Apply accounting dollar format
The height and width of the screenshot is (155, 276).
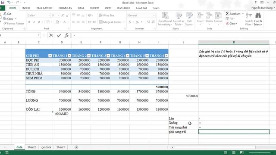[x=130, y=22]
